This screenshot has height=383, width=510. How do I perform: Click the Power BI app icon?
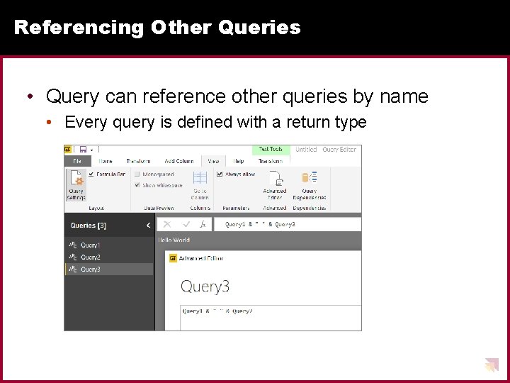click(68, 150)
